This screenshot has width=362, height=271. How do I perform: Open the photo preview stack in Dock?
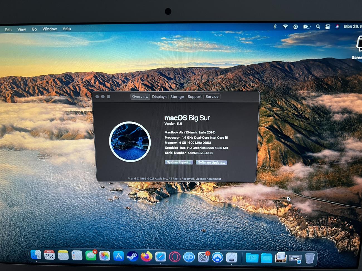click(281, 258)
